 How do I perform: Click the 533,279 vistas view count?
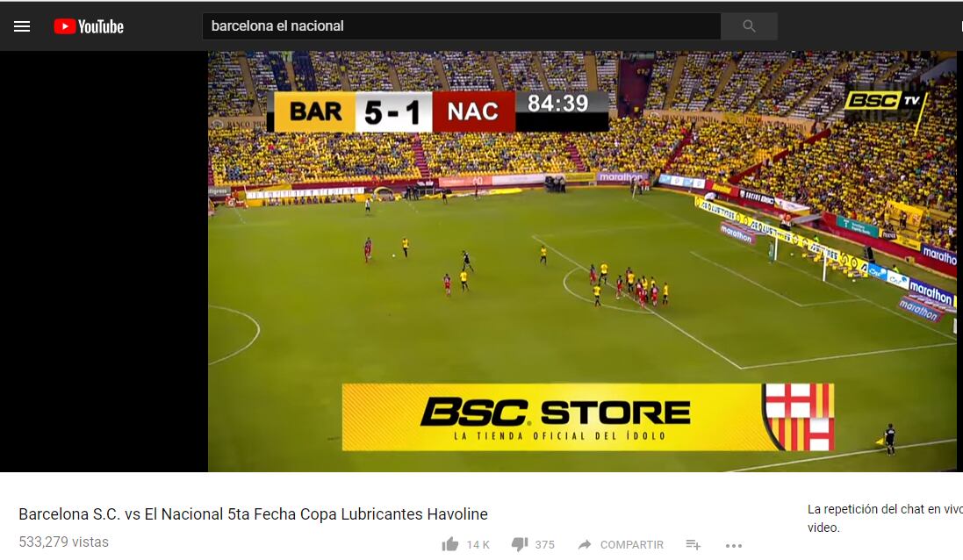pyautogui.click(x=64, y=542)
